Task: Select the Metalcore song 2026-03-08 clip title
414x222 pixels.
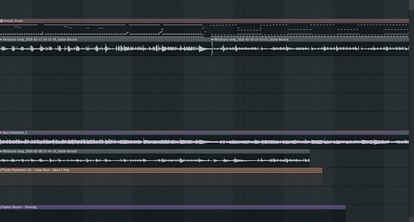Action: pyautogui.click(x=40, y=151)
